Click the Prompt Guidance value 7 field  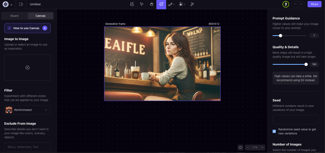314,36
